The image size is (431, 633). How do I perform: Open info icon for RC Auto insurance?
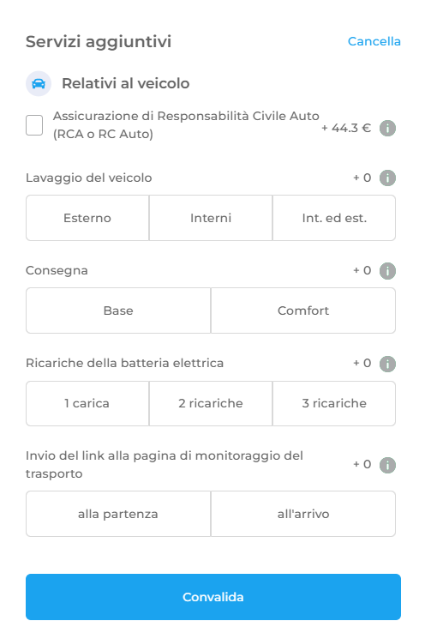tap(387, 129)
